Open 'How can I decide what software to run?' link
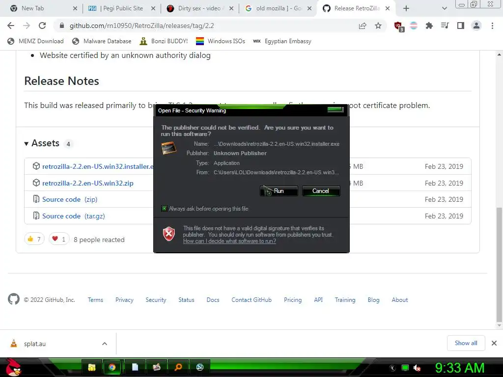This screenshot has width=503, height=377. click(x=229, y=241)
